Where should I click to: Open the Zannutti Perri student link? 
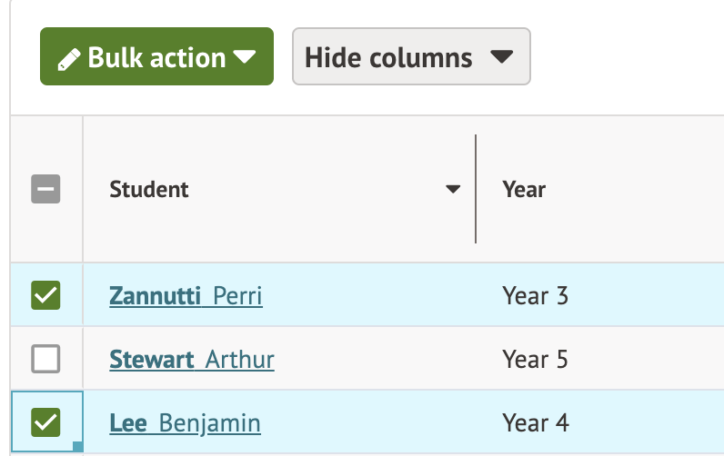(x=186, y=296)
